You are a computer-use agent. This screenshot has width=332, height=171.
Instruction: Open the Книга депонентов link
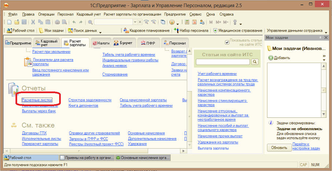pos(83,106)
